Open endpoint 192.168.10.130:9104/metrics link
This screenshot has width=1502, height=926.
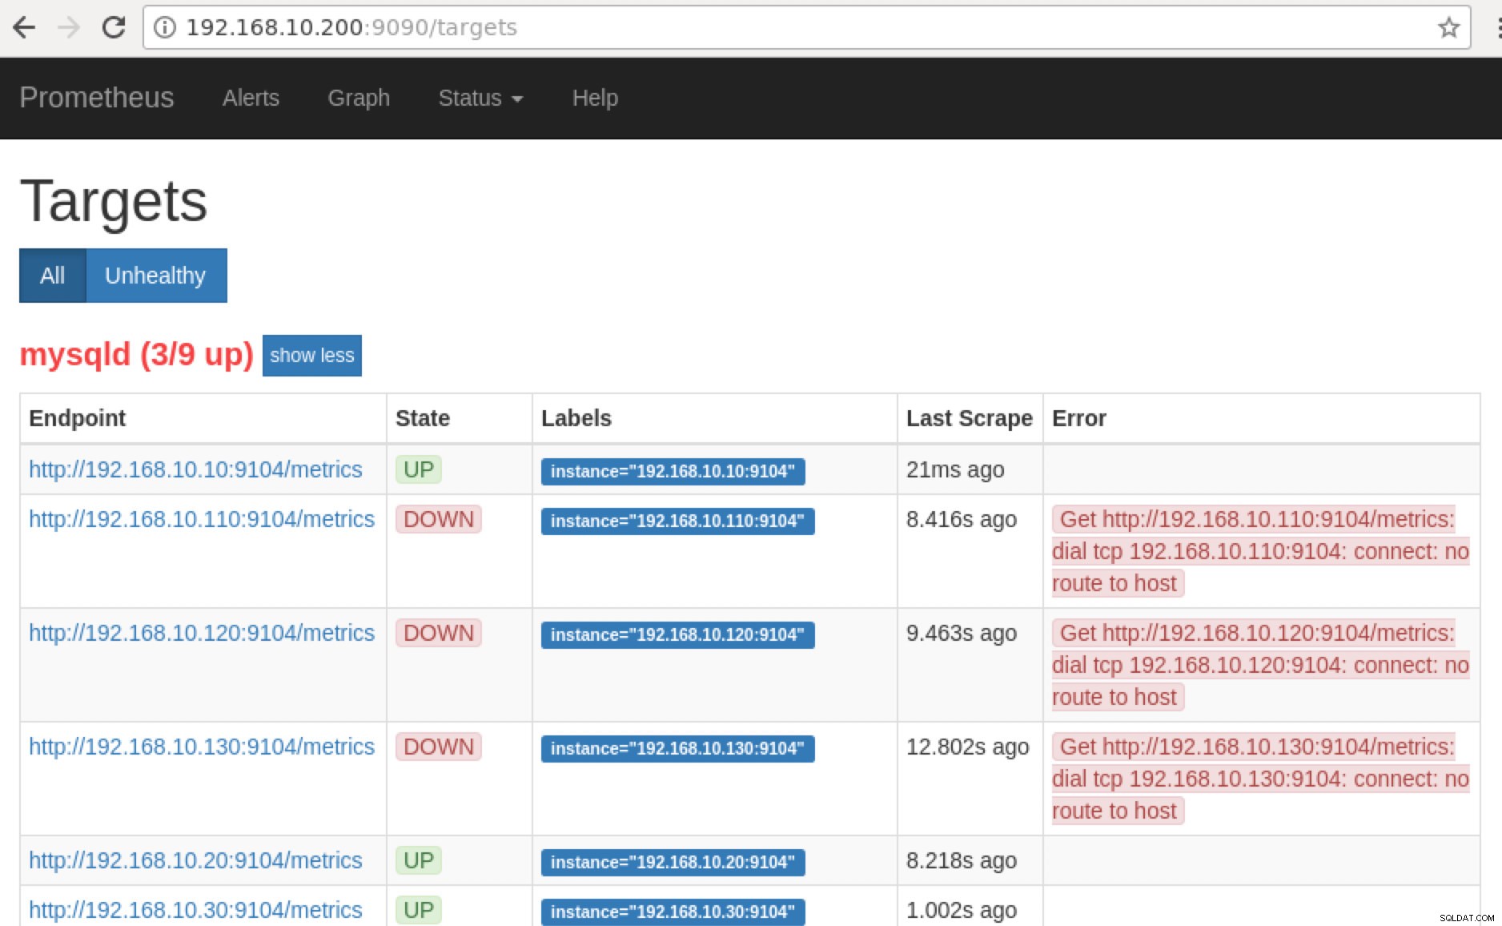(x=202, y=747)
